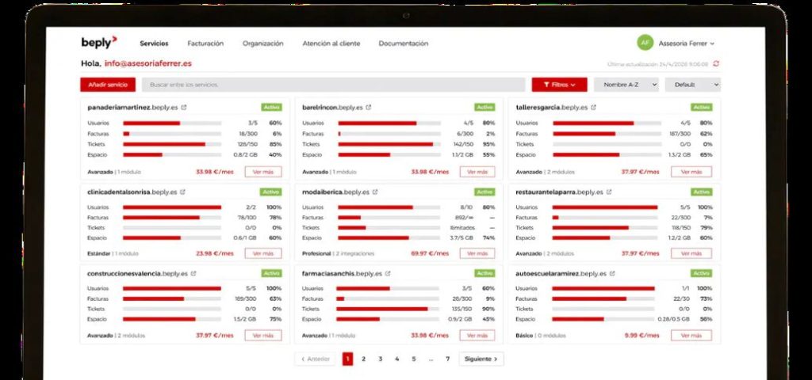812x380 pixels.
Task: Click Activo badge on restaurantelaparra card
Action: pyautogui.click(x=701, y=192)
